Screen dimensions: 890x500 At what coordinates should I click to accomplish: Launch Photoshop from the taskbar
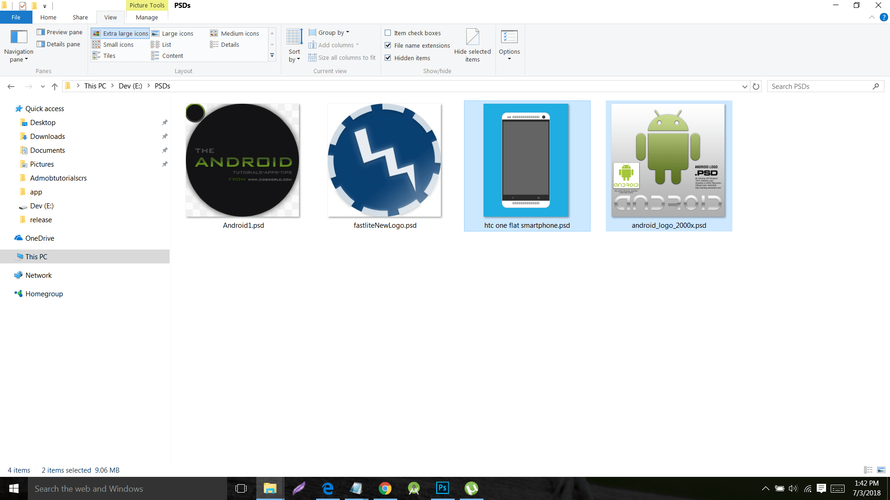[x=442, y=488]
